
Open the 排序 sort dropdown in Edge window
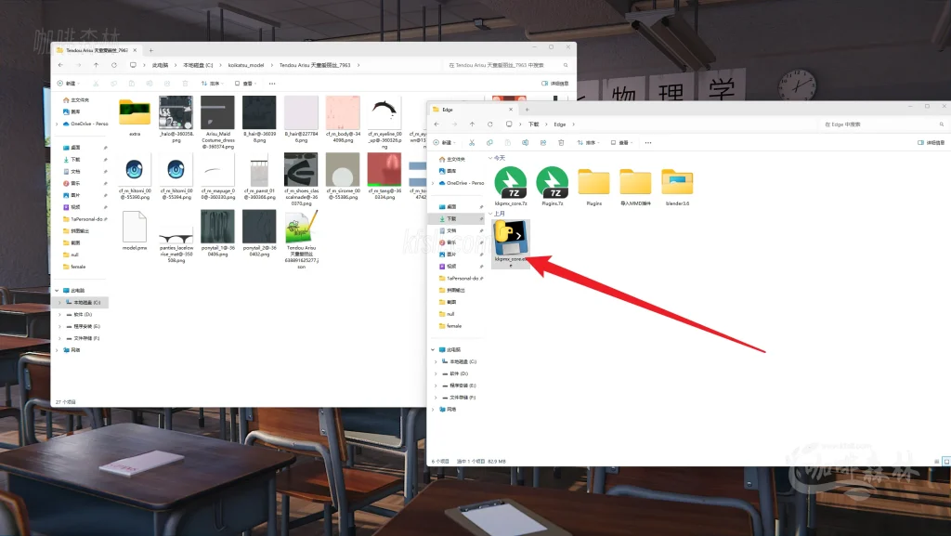591,142
